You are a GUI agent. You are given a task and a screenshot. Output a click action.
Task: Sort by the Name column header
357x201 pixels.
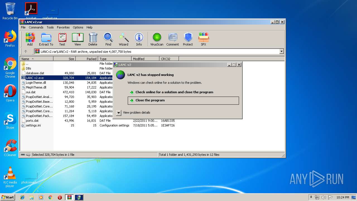(37, 59)
